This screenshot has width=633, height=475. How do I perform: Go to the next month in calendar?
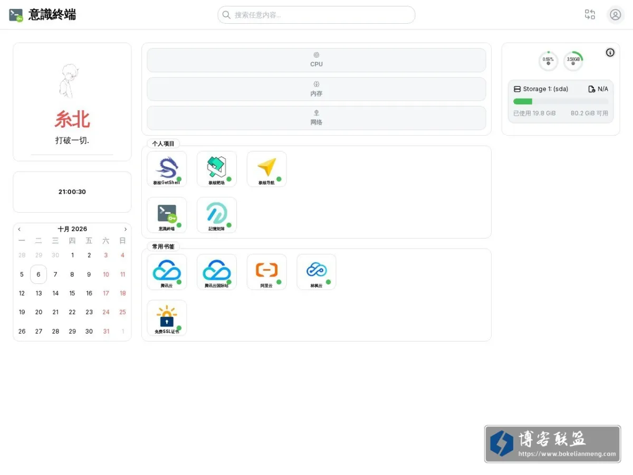click(x=126, y=229)
